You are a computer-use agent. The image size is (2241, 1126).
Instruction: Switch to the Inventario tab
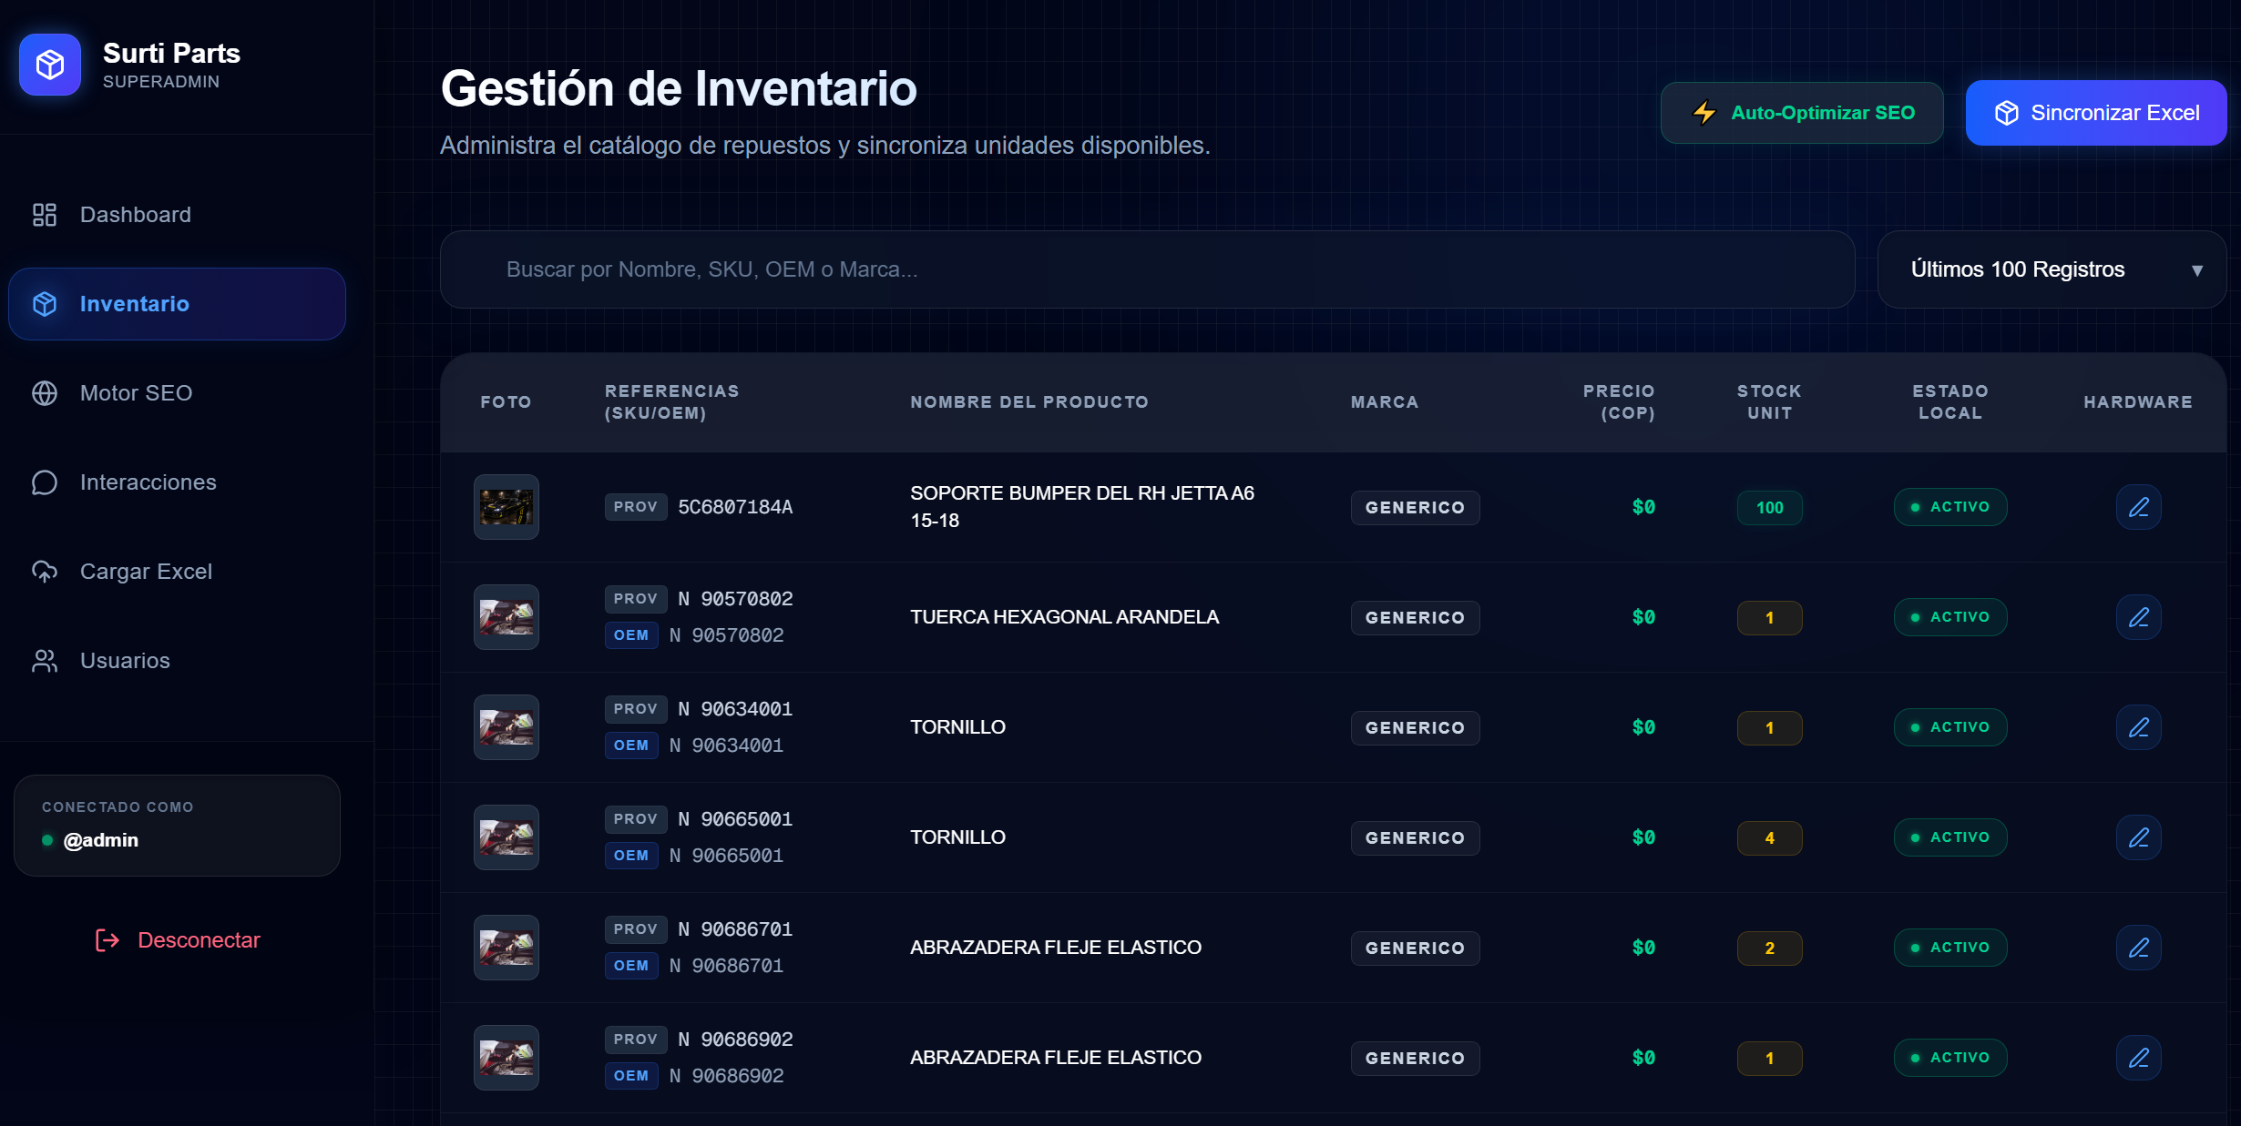pyautogui.click(x=134, y=303)
